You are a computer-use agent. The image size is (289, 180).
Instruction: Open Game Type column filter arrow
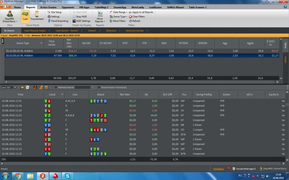41,43
